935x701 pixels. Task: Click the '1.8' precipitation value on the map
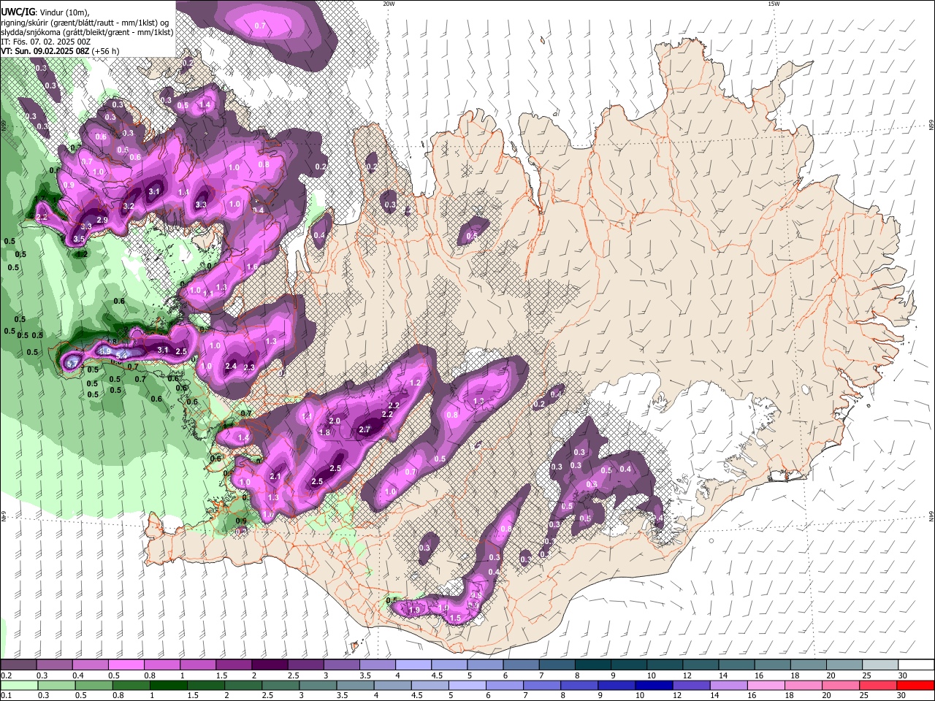[325, 432]
